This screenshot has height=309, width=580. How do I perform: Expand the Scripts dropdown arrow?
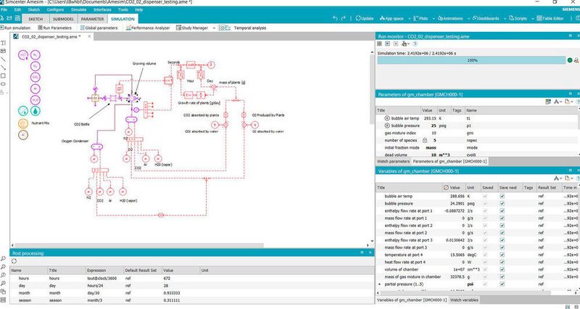(x=532, y=18)
